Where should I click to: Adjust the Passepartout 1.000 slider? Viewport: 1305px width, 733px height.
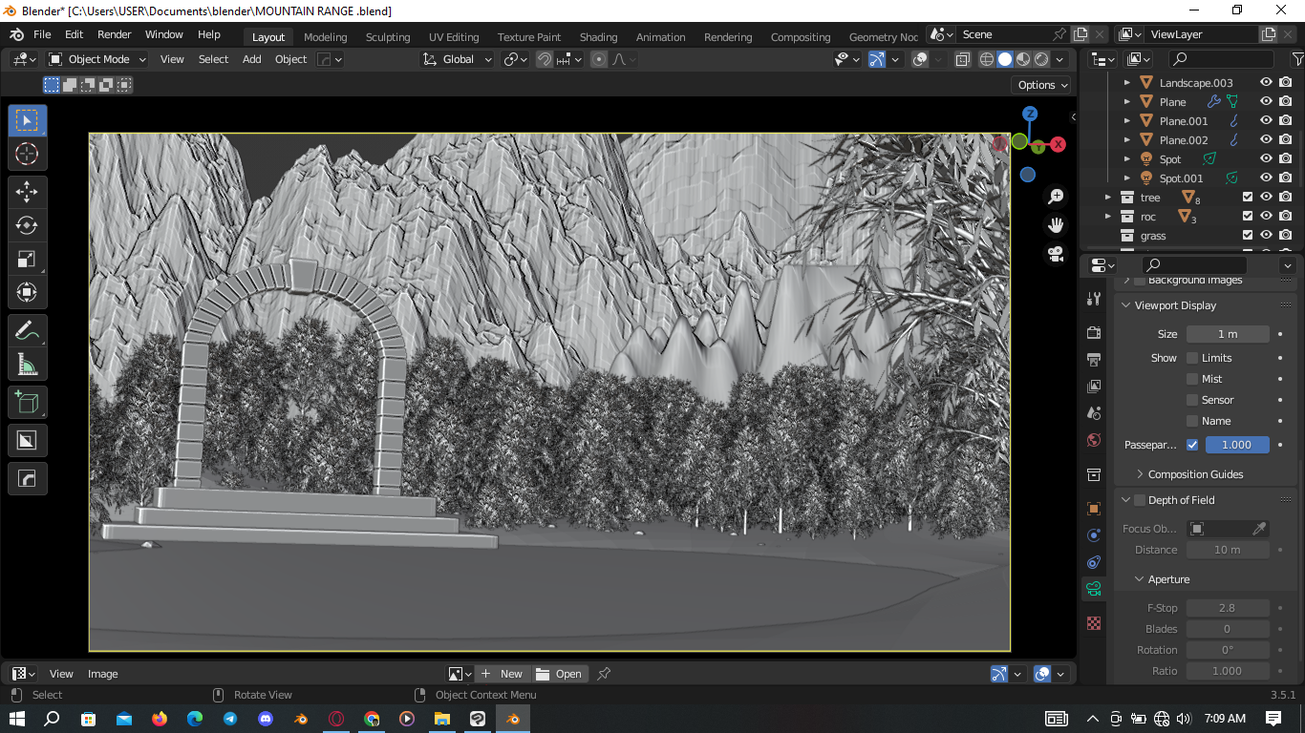(x=1237, y=445)
